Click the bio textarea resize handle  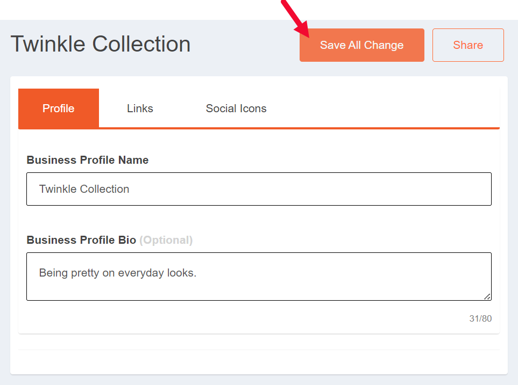pos(487,296)
